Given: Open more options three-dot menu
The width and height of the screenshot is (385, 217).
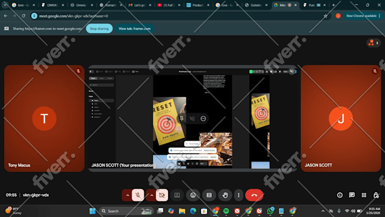Looking at the screenshot, I should 238,195.
